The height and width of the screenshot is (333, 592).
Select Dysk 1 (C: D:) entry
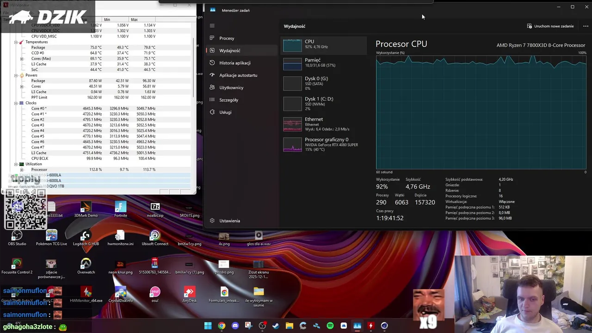pyautogui.click(x=325, y=104)
